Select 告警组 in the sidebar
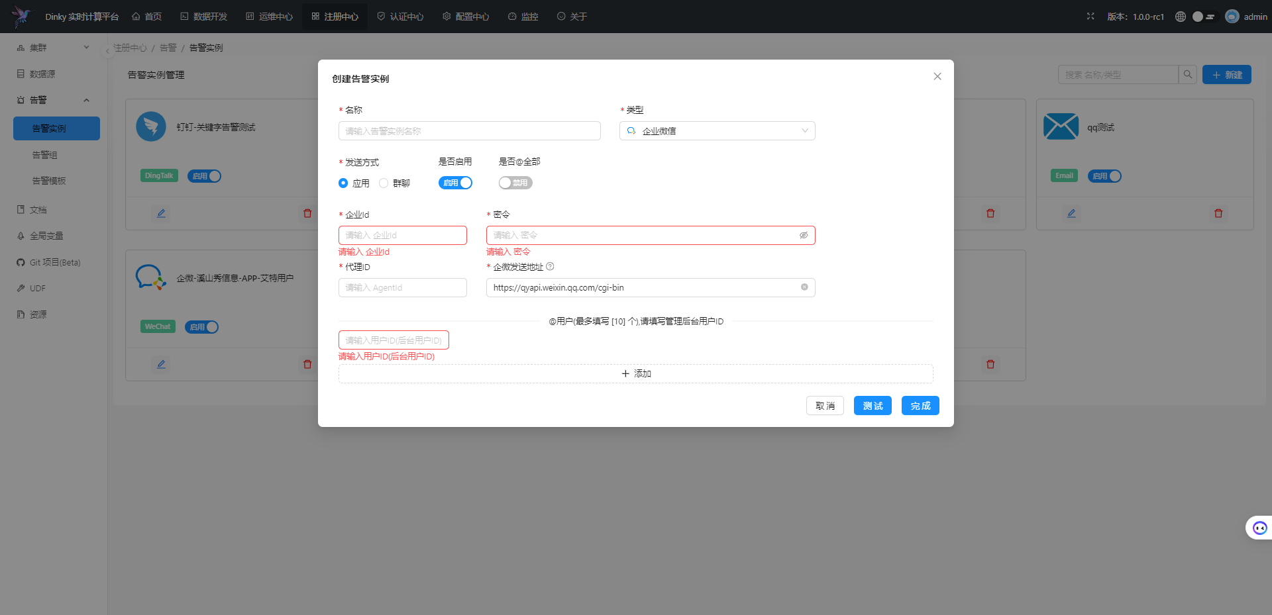The width and height of the screenshot is (1272, 615). pos(56,155)
